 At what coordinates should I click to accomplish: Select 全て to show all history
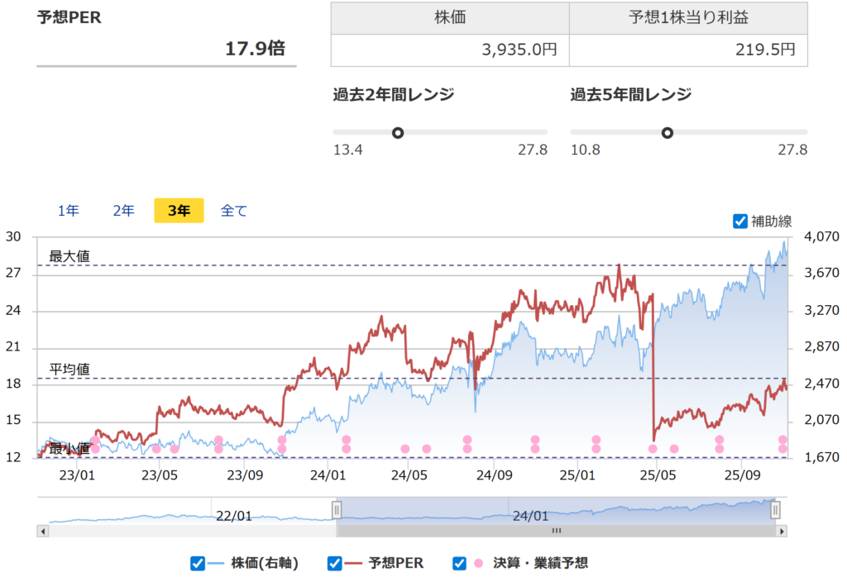tap(234, 211)
